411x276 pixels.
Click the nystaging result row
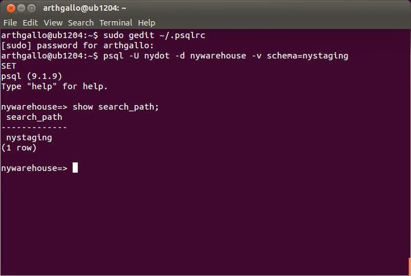(29, 137)
